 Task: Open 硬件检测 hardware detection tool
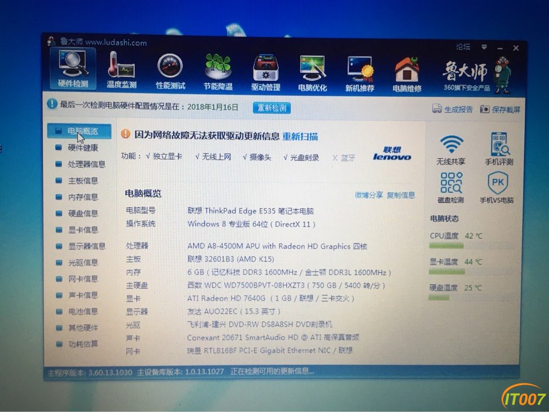click(73, 68)
